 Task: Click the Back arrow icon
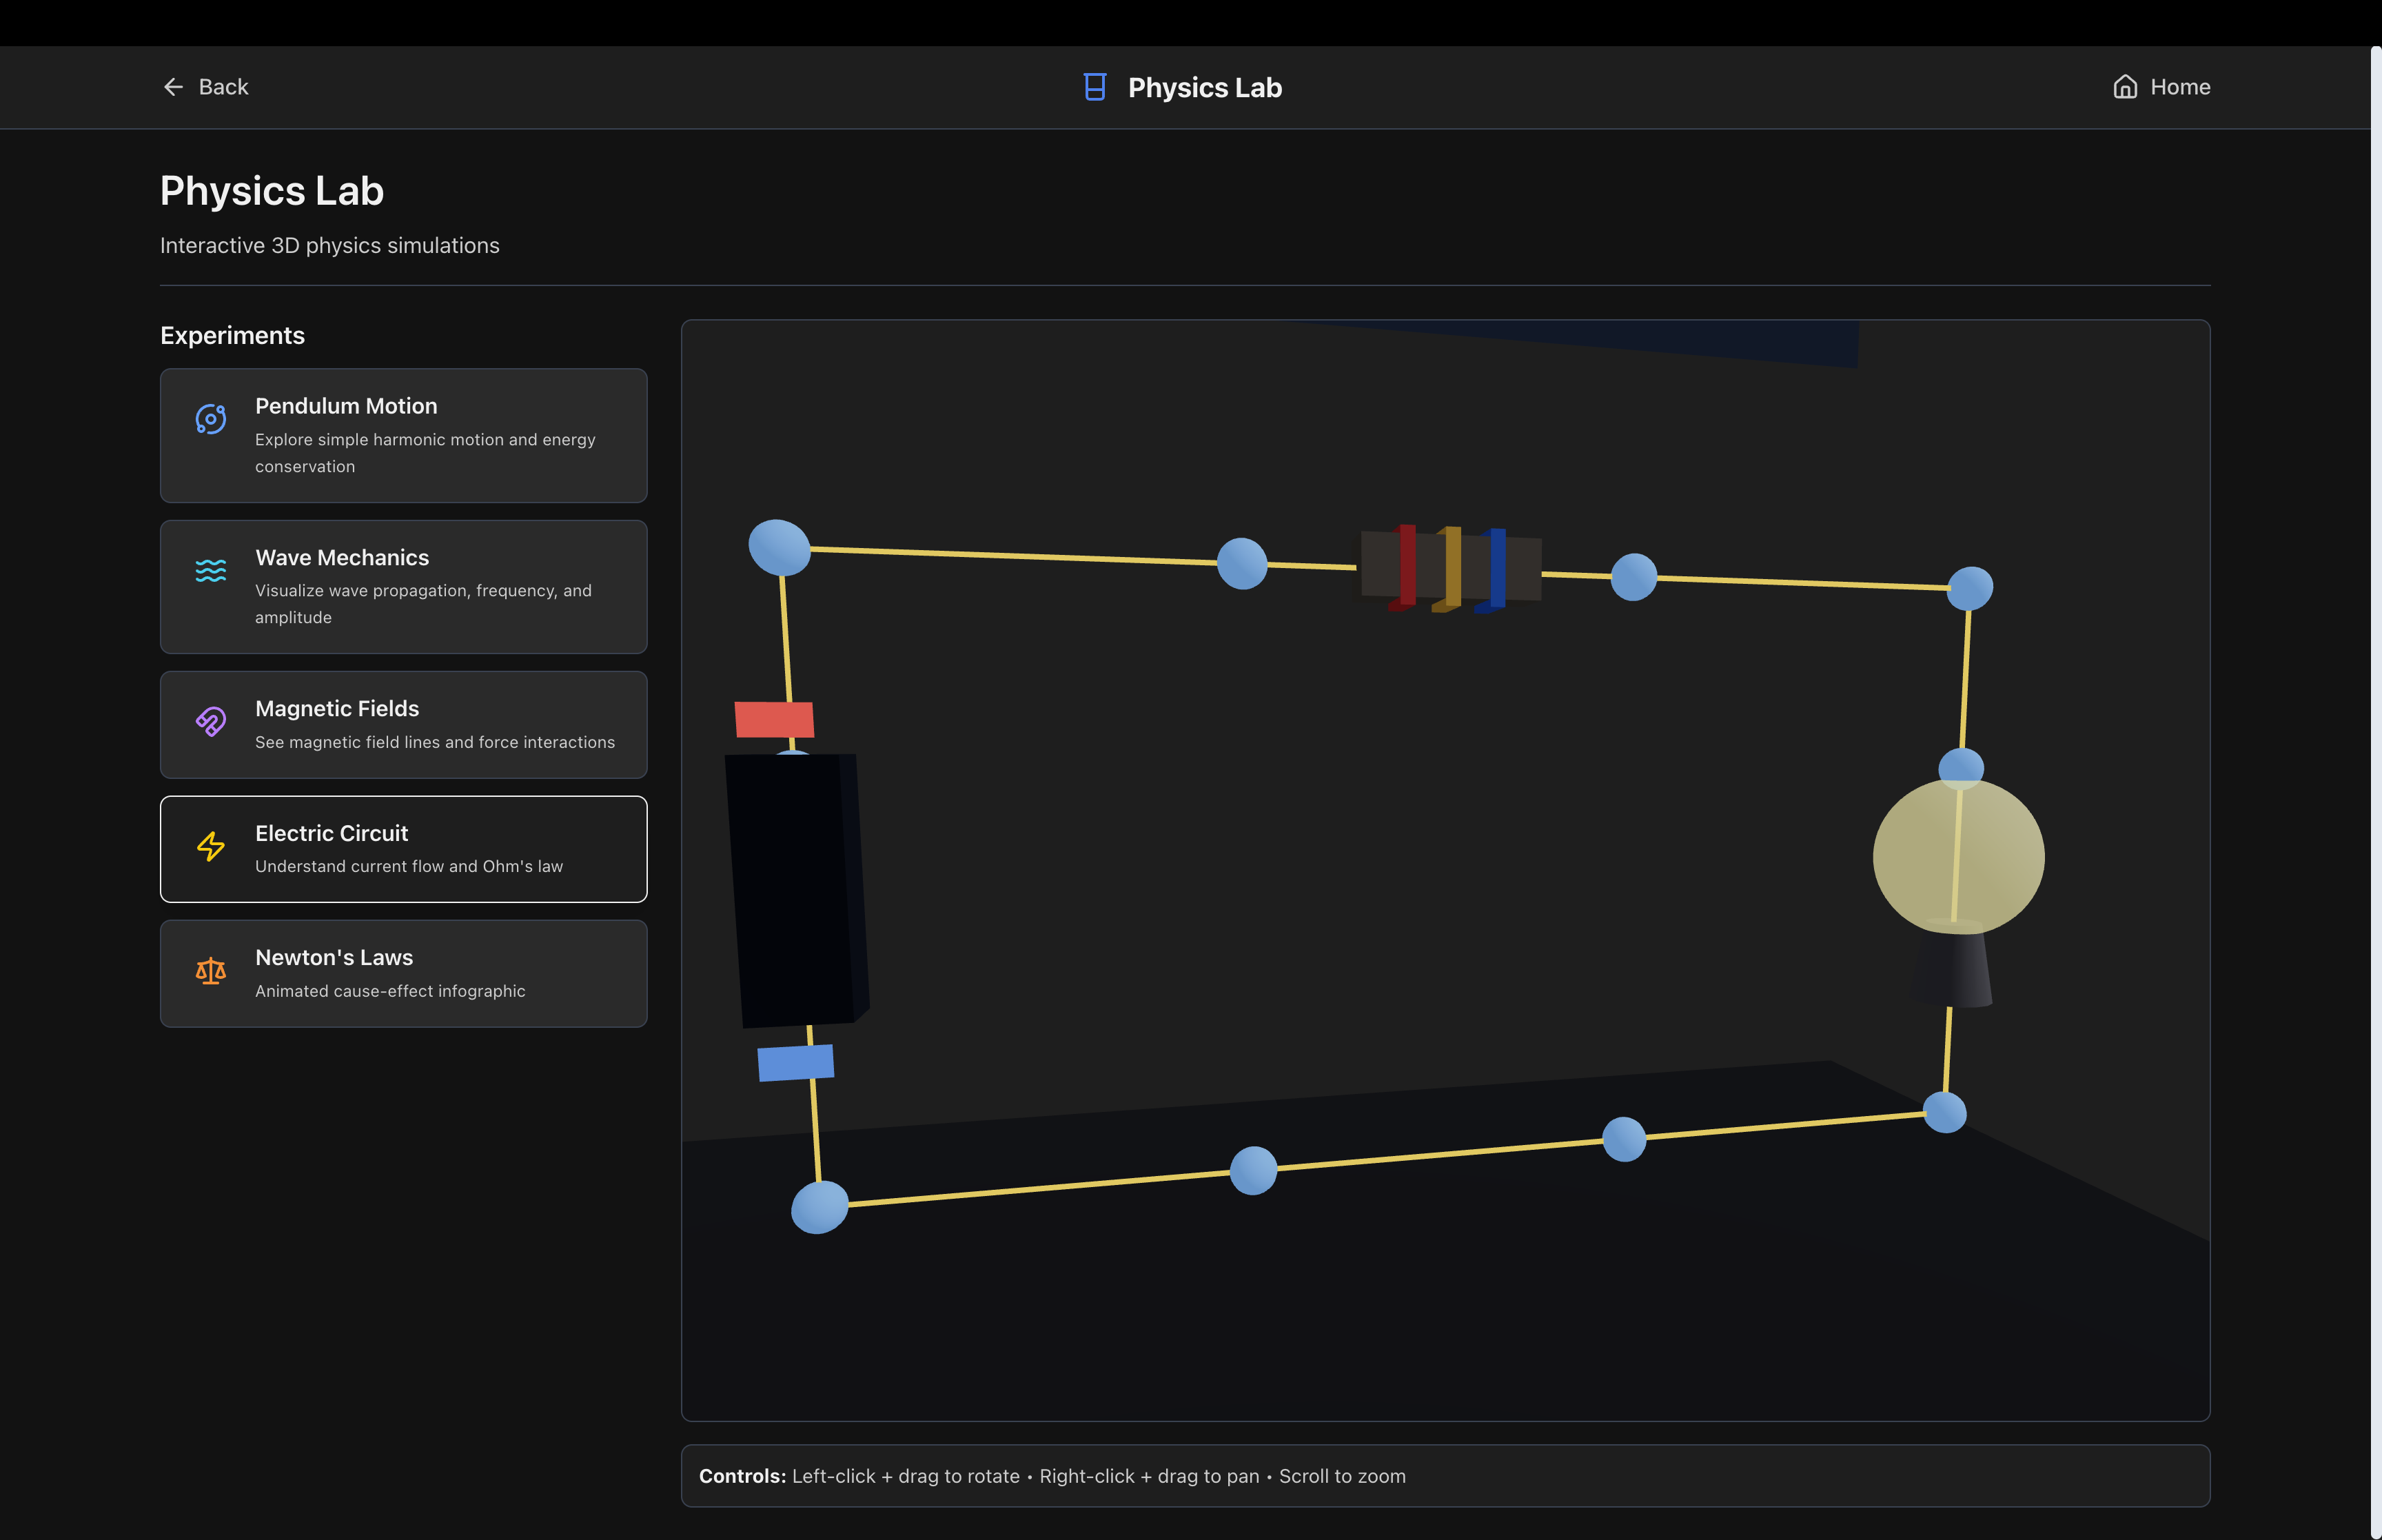click(173, 87)
